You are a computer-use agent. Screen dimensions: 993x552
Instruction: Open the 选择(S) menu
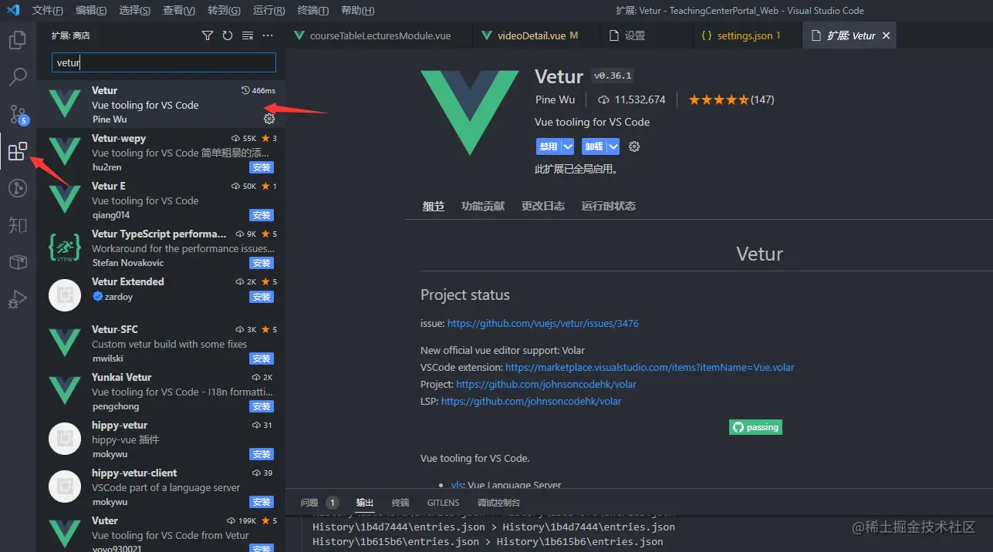click(136, 11)
